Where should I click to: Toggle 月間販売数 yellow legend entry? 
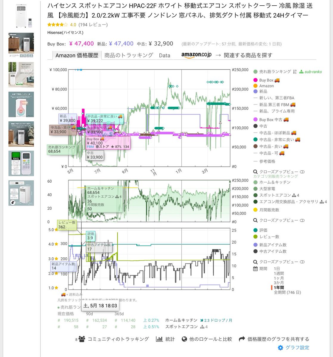pyautogui.click(x=266, y=210)
